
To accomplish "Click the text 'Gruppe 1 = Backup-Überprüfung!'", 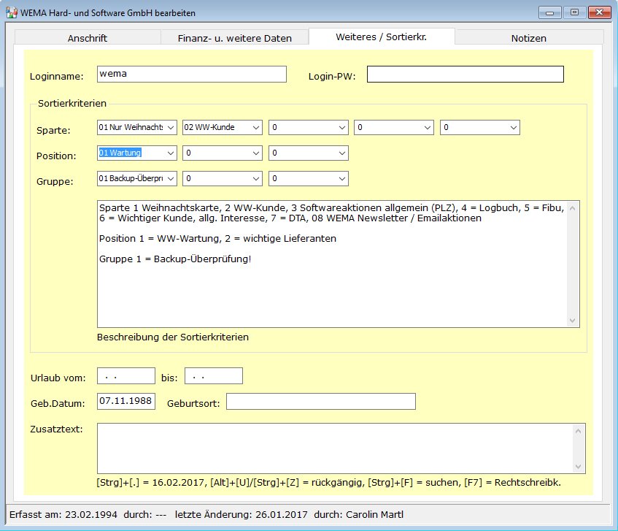I will (175, 259).
